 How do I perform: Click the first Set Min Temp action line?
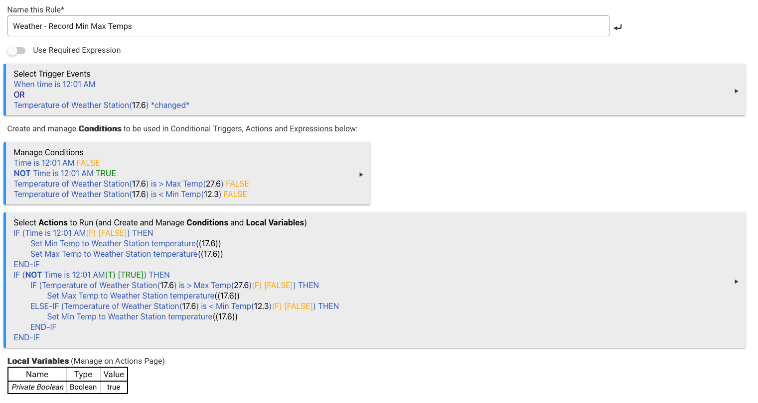pos(125,244)
